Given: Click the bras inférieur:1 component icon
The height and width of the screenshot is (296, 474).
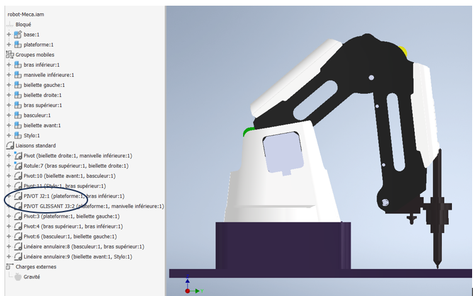Looking at the screenshot, I should click(18, 65).
